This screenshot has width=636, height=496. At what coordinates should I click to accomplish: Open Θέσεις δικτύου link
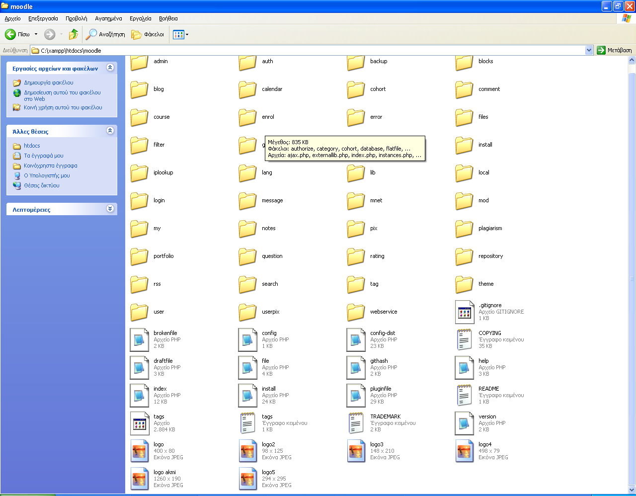tap(42, 185)
